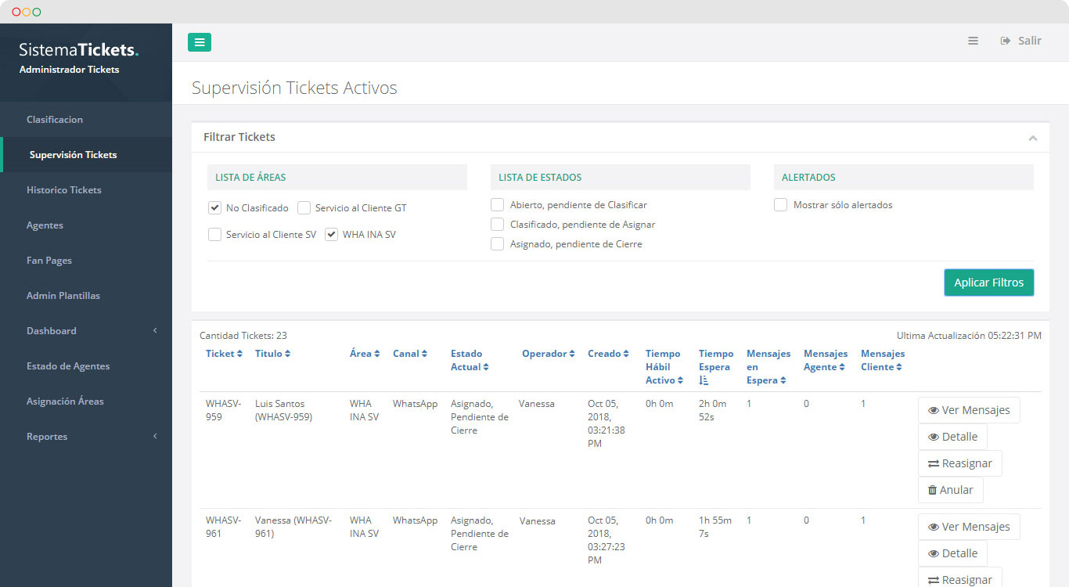Sort by Estado Actual column header
The height and width of the screenshot is (587, 1069).
point(470,360)
